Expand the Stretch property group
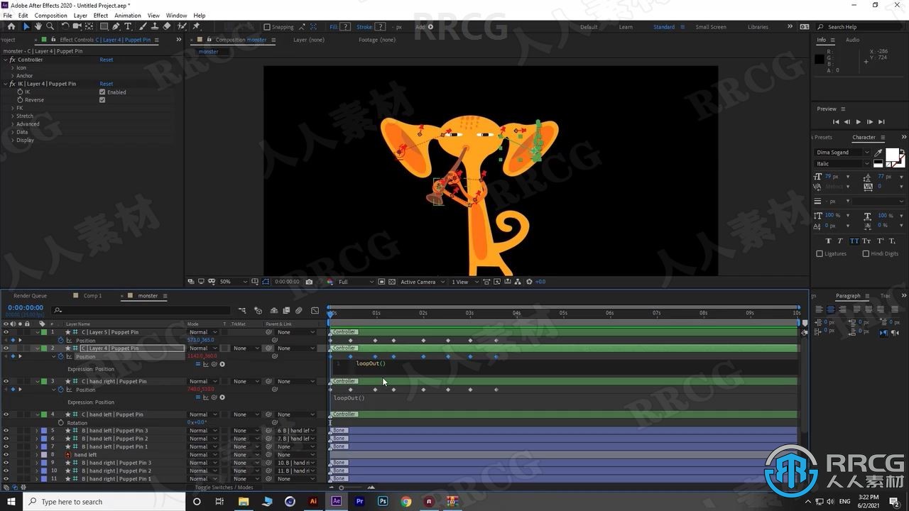Image resolution: width=909 pixels, height=511 pixels. tap(12, 116)
